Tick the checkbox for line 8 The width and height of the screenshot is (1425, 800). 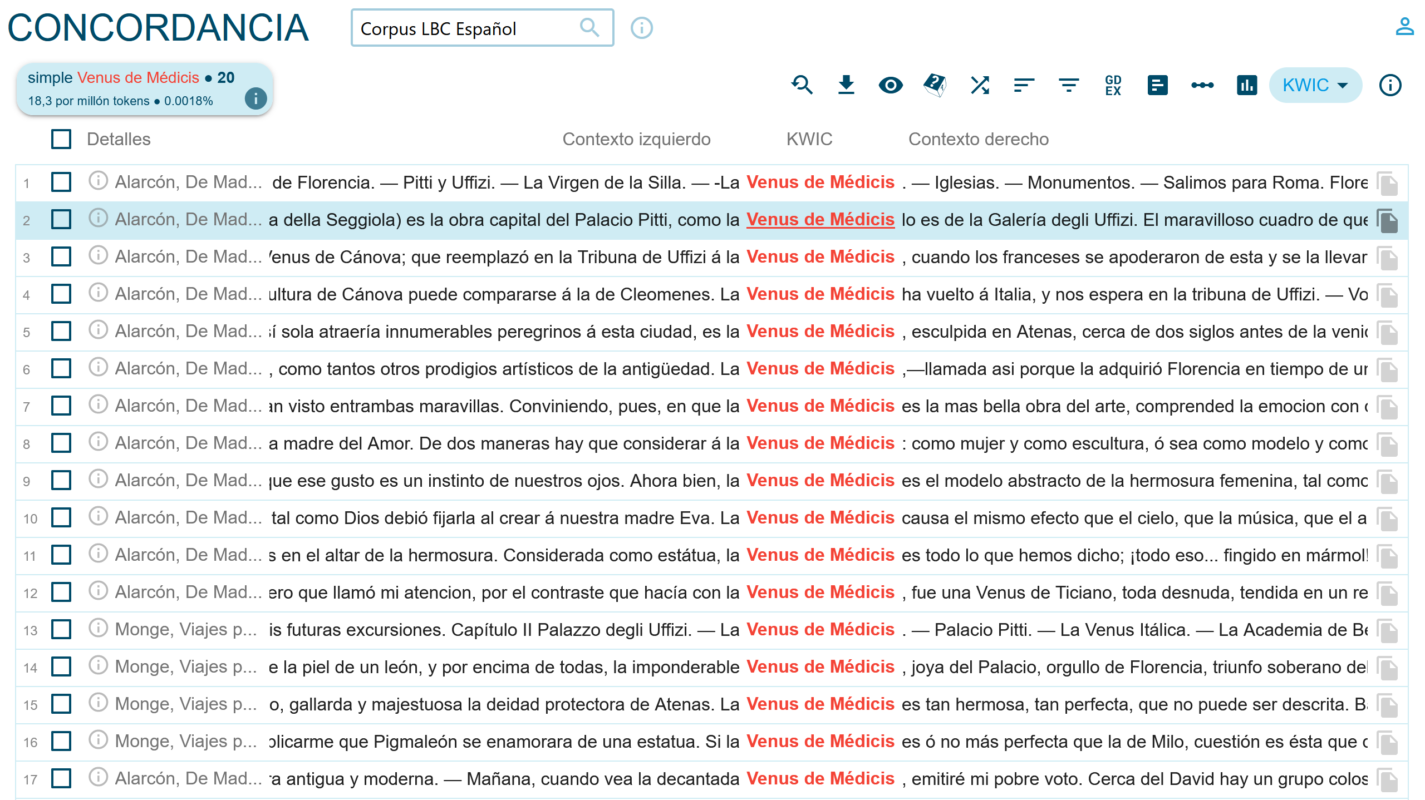61,443
